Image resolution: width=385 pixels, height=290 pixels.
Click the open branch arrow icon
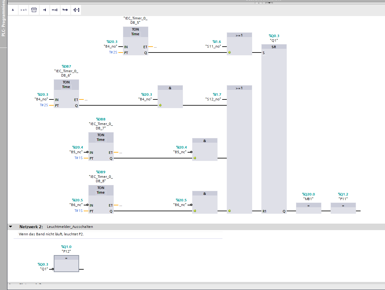(65, 10)
